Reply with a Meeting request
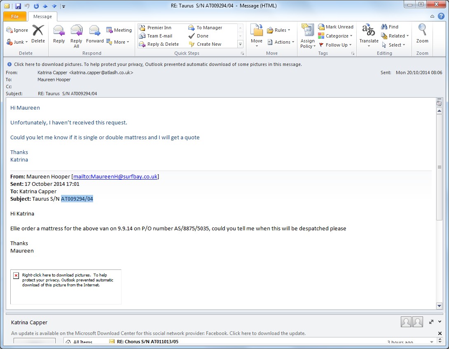 click(x=119, y=30)
